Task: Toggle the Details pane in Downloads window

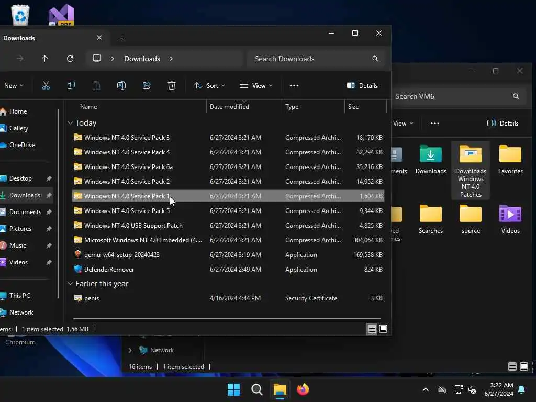Action: (x=362, y=85)
